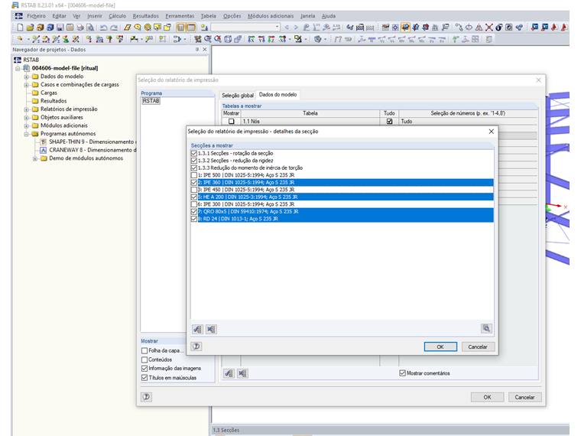The image size is (581, 436).
Task: Uncheck the 8: RD 24 section checkbox
Action: (193, 219)
